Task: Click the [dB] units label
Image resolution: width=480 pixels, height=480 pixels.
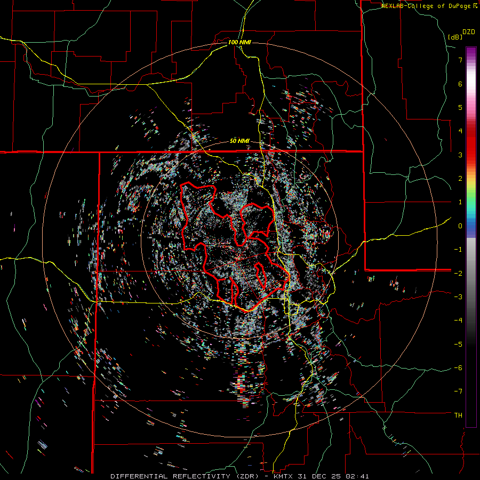Action: point(455,37)
